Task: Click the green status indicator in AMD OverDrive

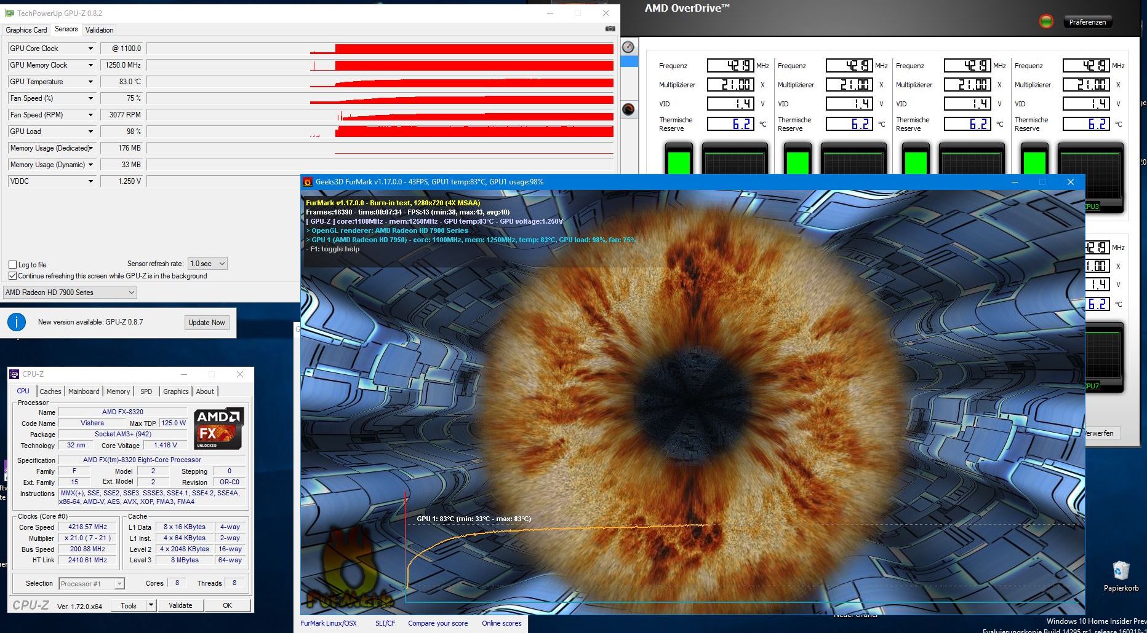Action: 1046,22
